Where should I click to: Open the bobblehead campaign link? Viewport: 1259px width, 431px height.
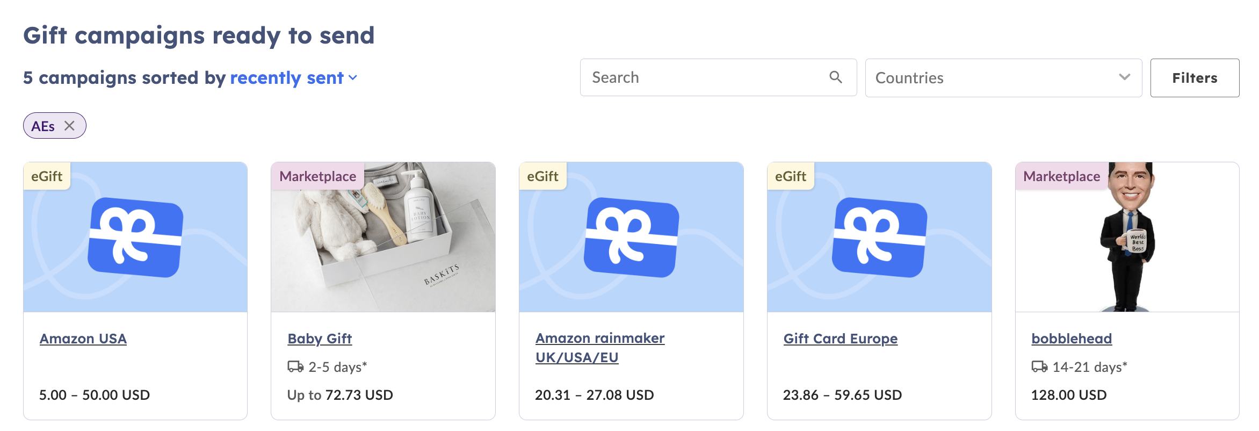[1072, 339]
